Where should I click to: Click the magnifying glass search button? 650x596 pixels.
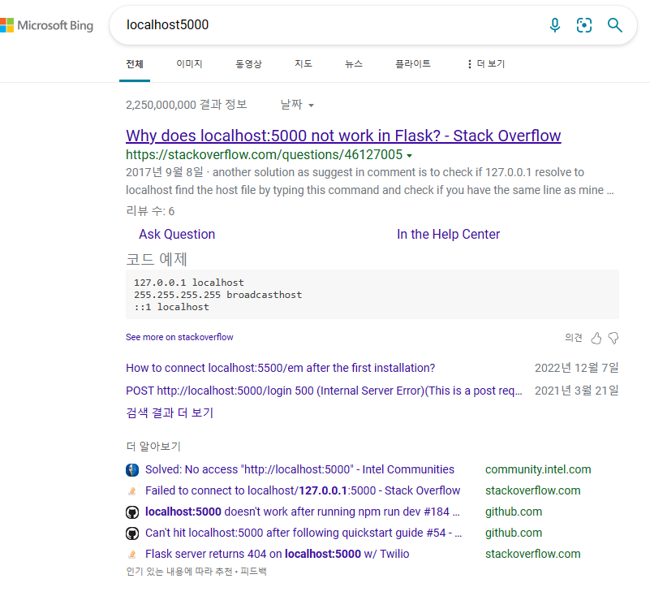[614, 25]
